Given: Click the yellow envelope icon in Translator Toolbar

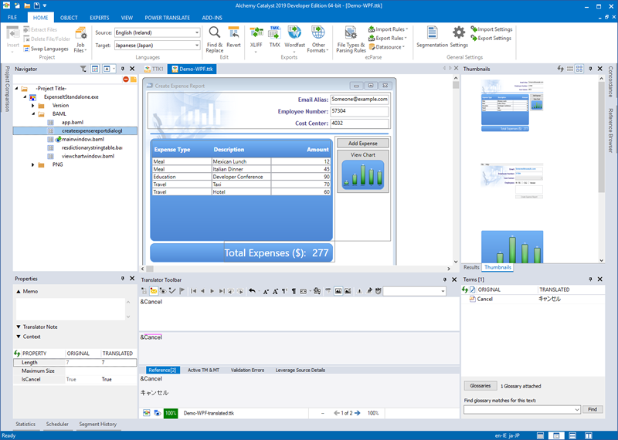Looking at the screenshot, I should (153, 291).
